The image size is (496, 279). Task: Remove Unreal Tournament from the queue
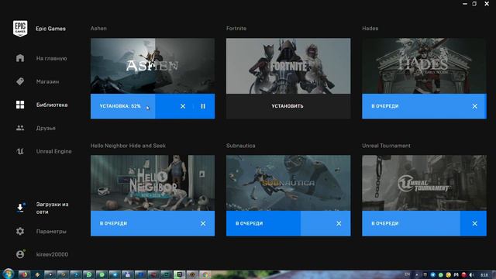pyautogui.click(x=474, y=224)
